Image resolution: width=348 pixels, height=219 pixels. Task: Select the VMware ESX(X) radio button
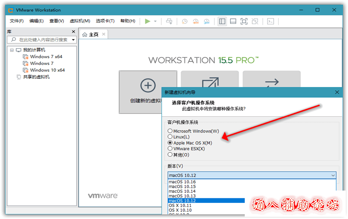170,148
